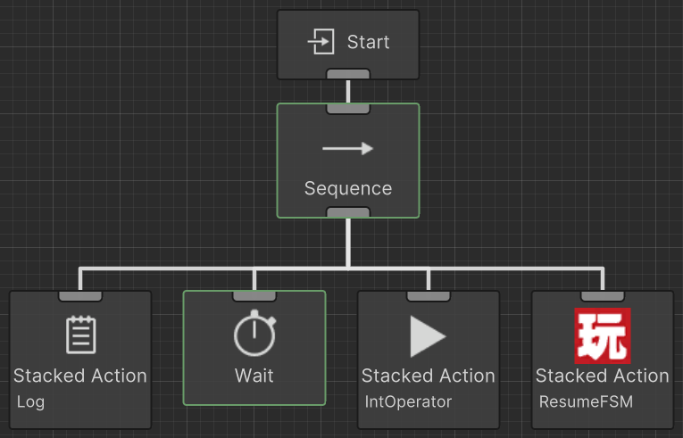Click the IntOperator node's top input port
Screen dimensions: 683x438
429,295
